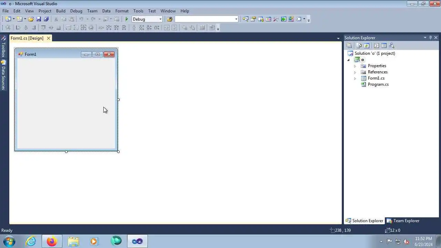Screen dimensions: 441x248
Task: Open the Tools menu
Action: (x=138, y=11)
